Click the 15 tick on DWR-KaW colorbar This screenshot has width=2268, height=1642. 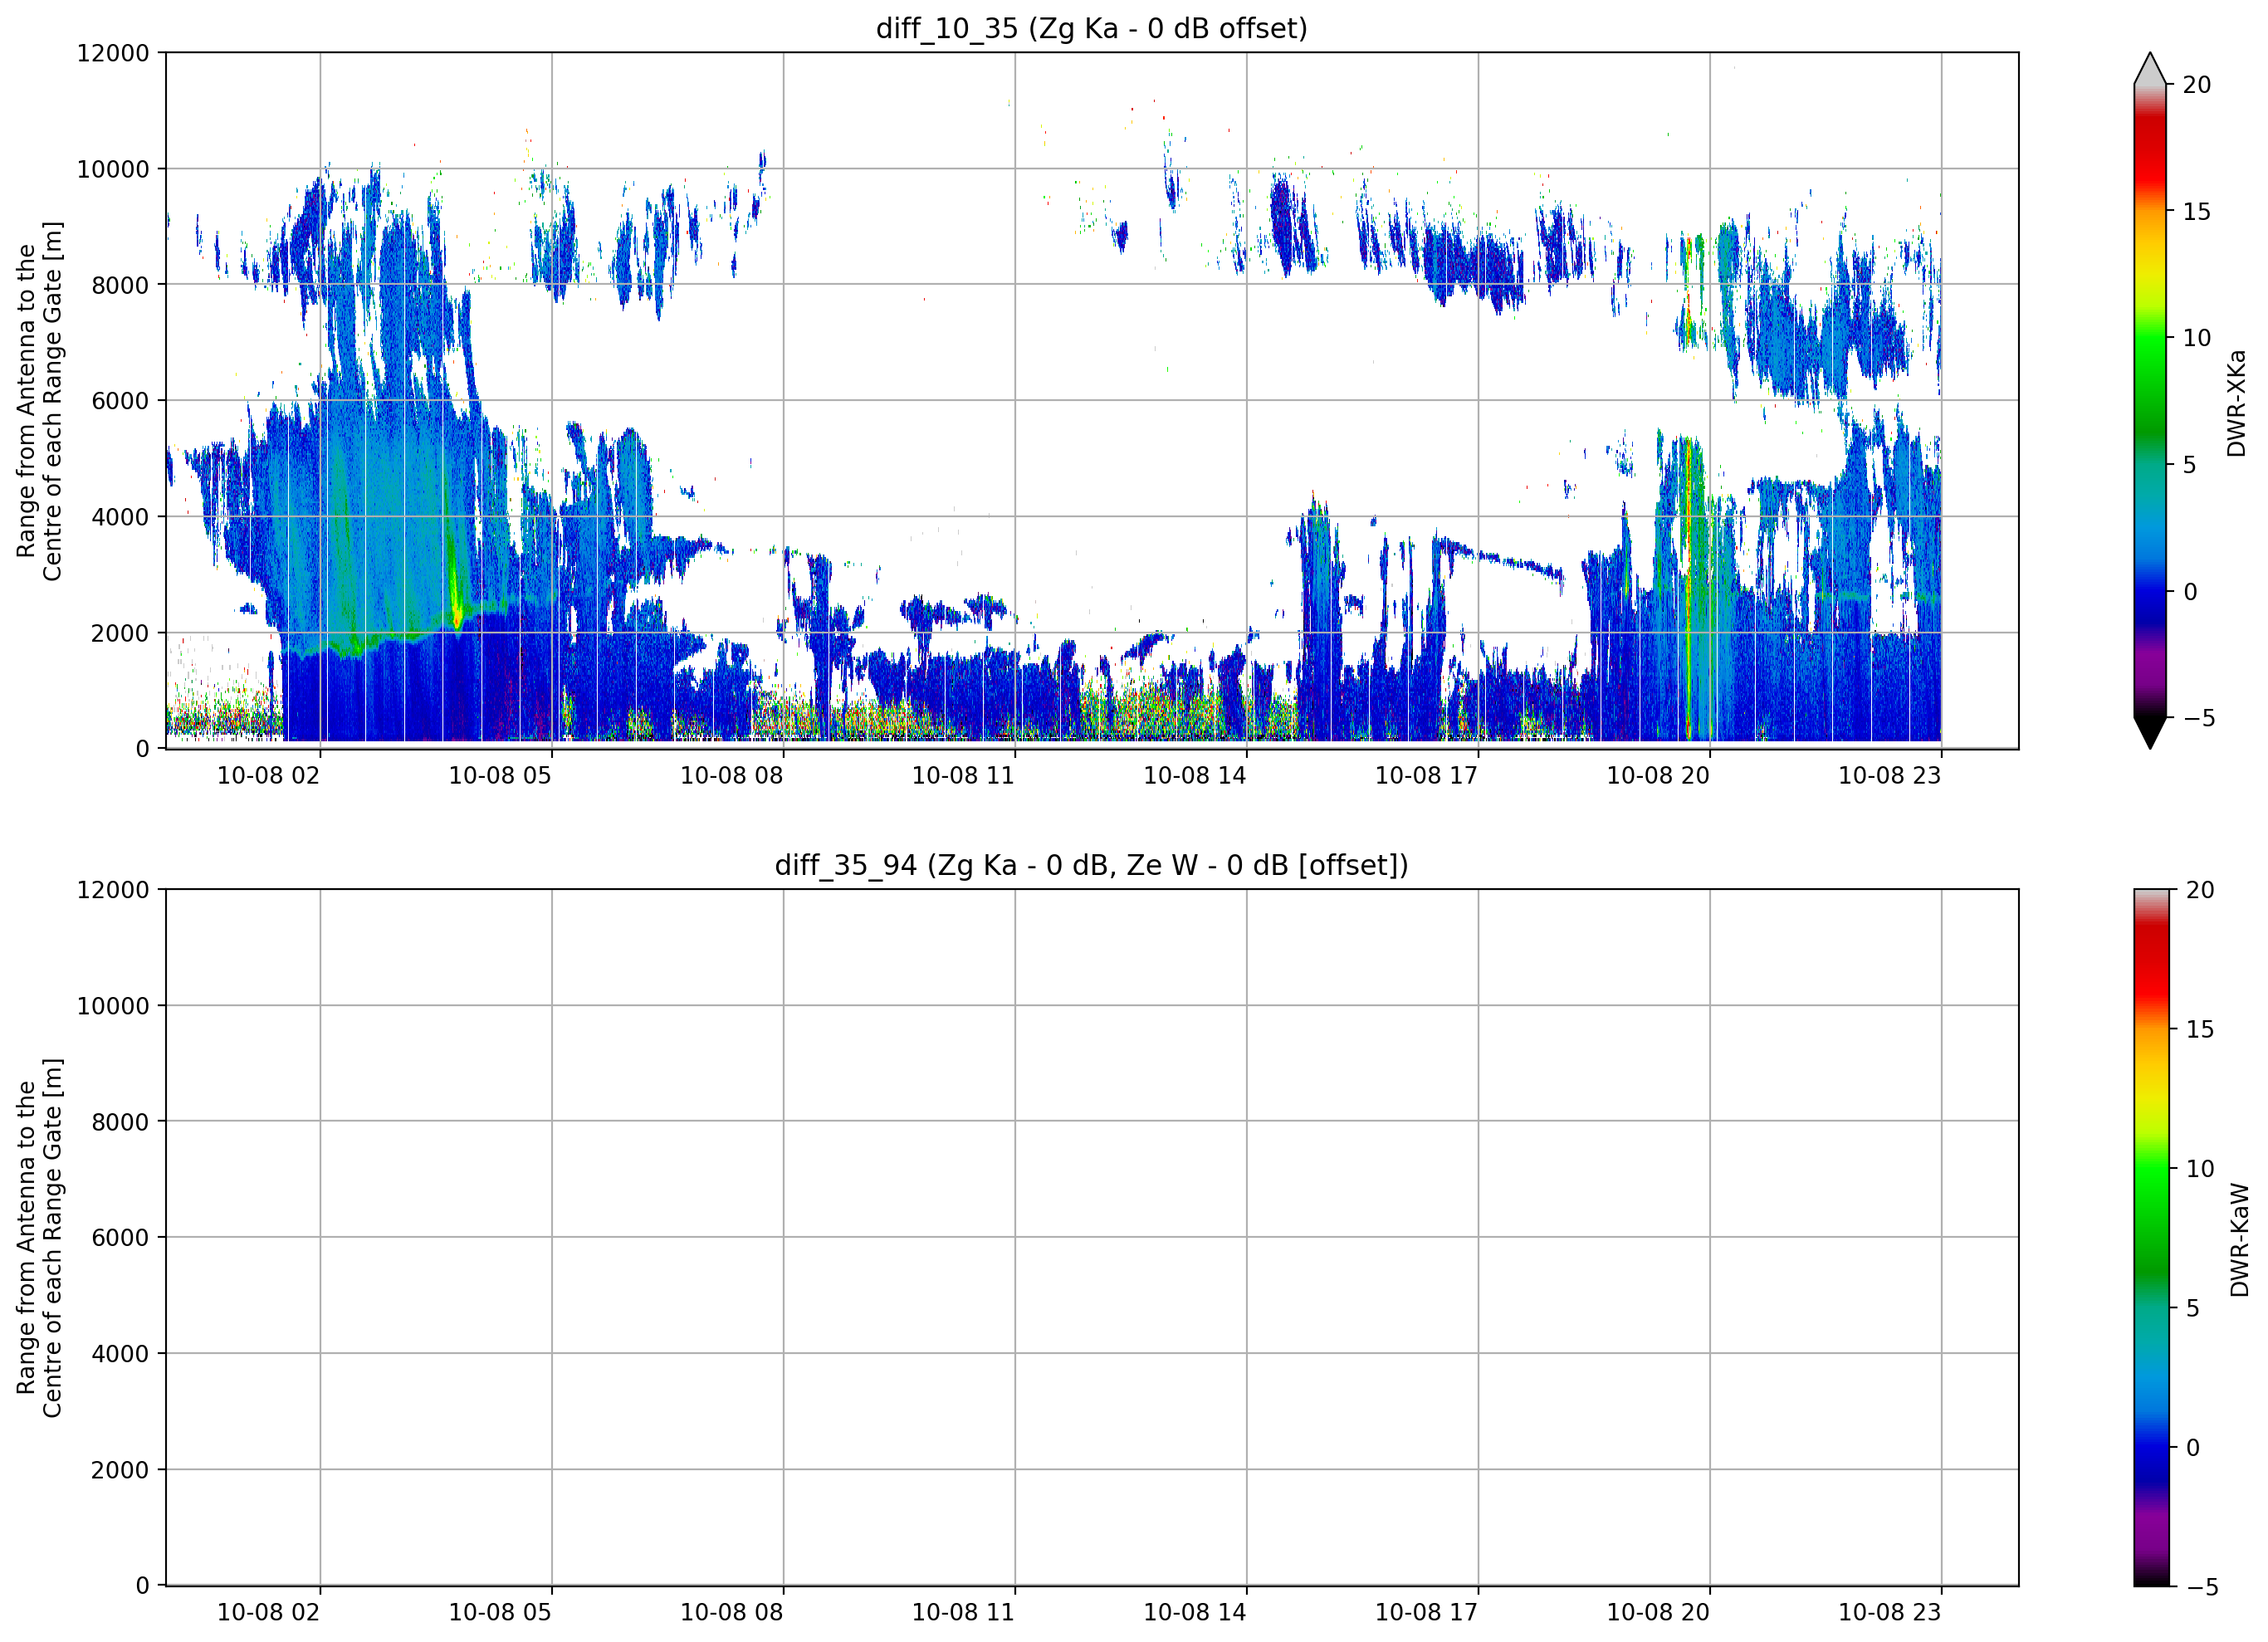(2200, 1029)
